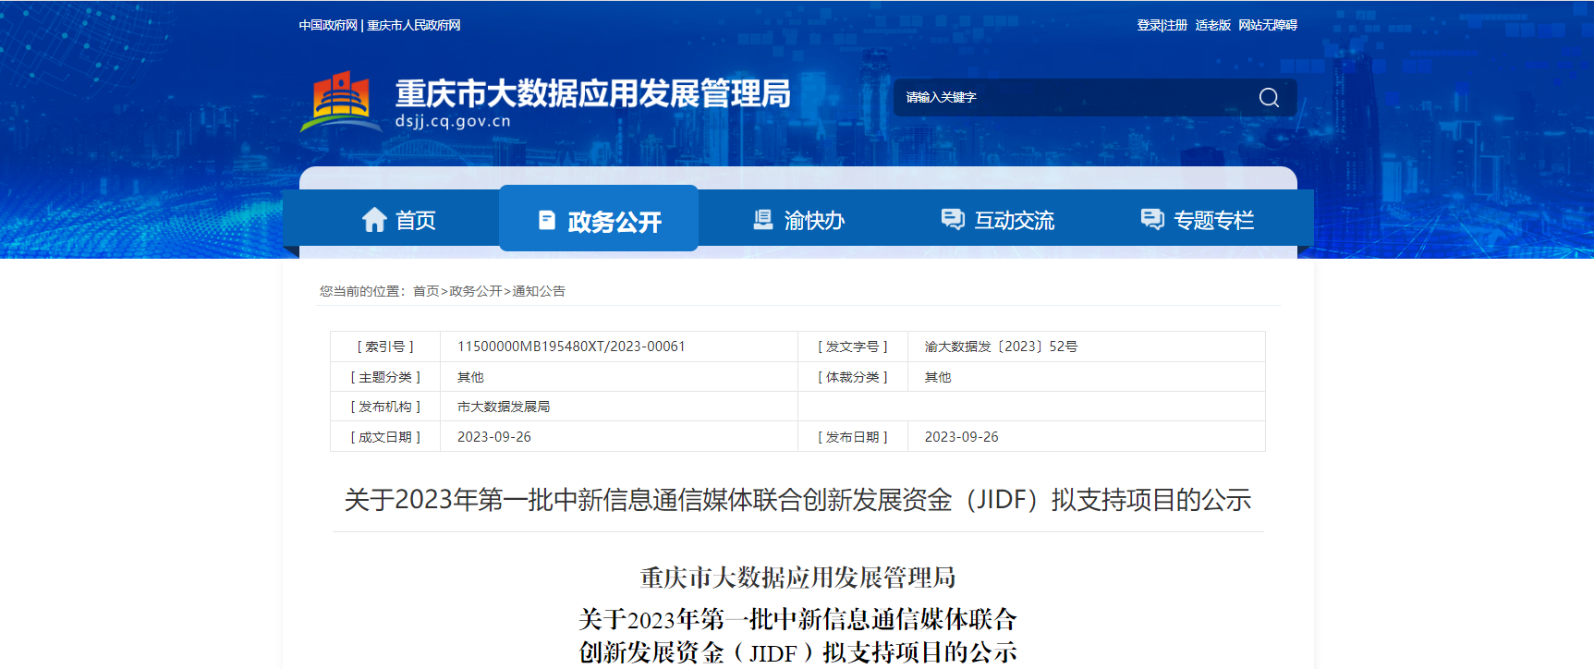Image resolution: width=1594 pixels, height=669 pixels.
Task: Click the document icon beside 政务公开
Action: 547,220
